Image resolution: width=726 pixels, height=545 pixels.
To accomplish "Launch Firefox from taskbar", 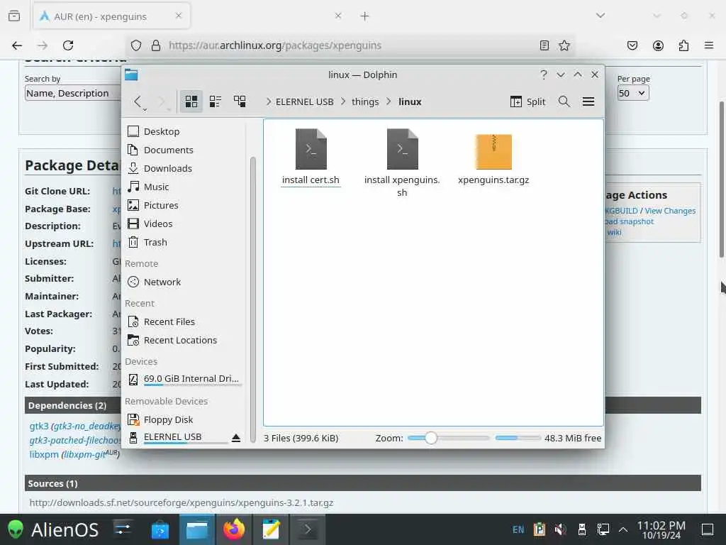I will (x=234, y=529).
